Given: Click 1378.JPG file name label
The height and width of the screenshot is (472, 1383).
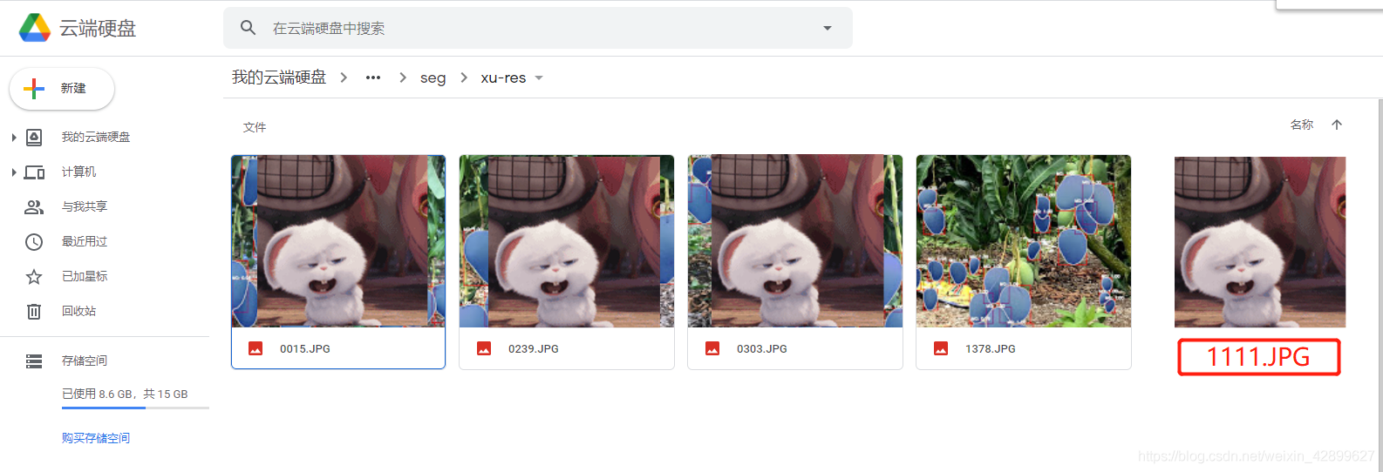Looking at the screenshot, I should tap(991, 348).
